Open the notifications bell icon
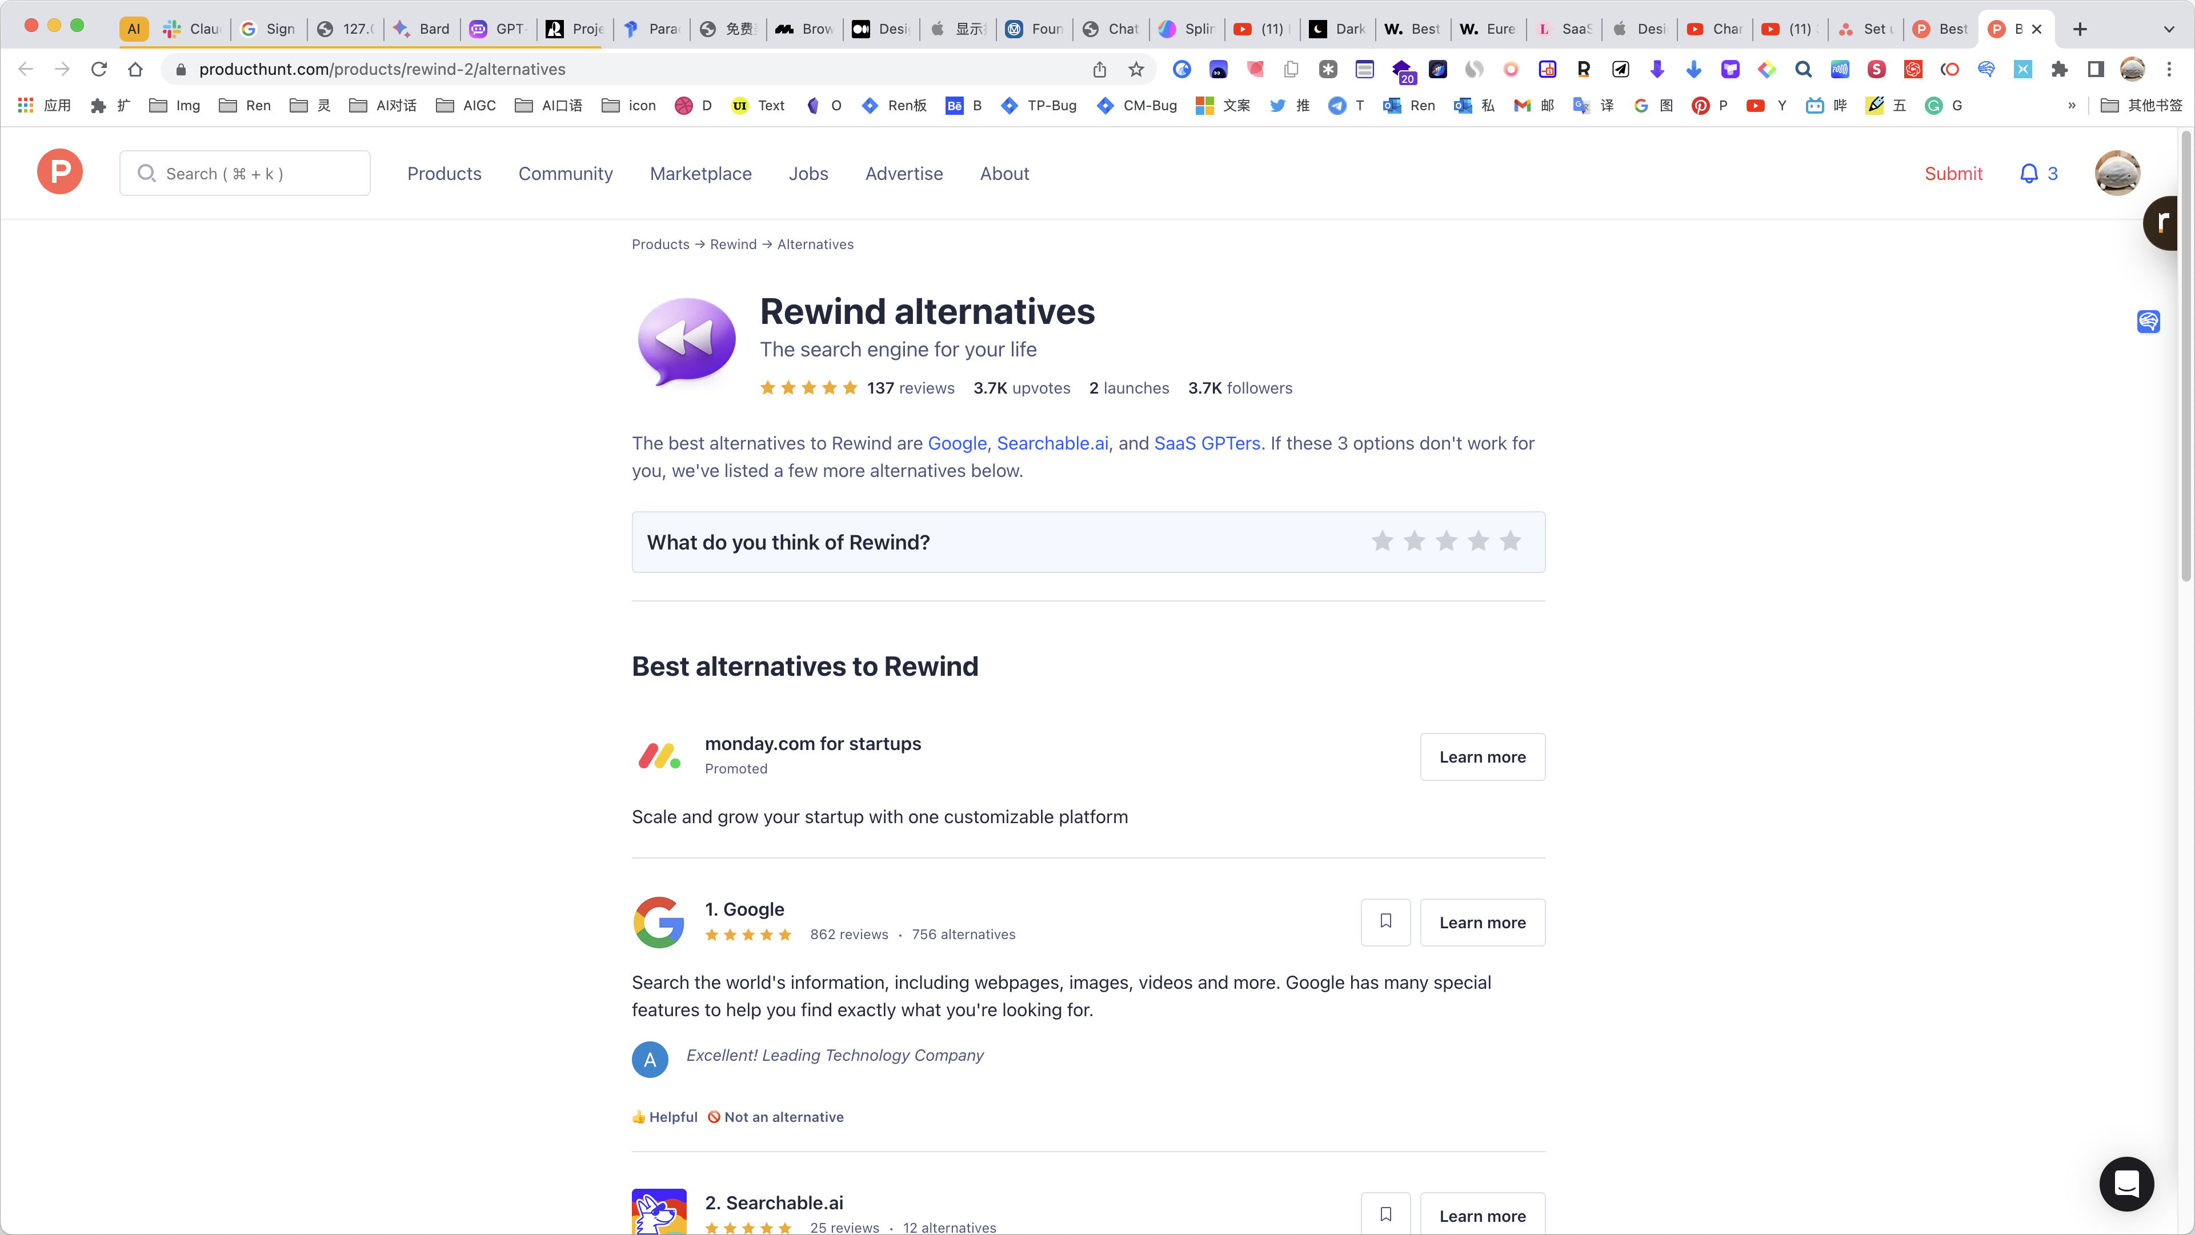The height and width of the screenshot is (1235, 2195). [2029, 174]
